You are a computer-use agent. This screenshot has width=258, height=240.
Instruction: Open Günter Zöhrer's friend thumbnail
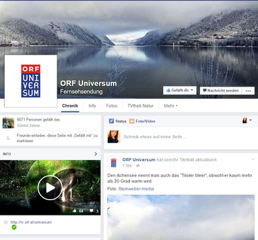pyautogui.click(x=8, y=123)
